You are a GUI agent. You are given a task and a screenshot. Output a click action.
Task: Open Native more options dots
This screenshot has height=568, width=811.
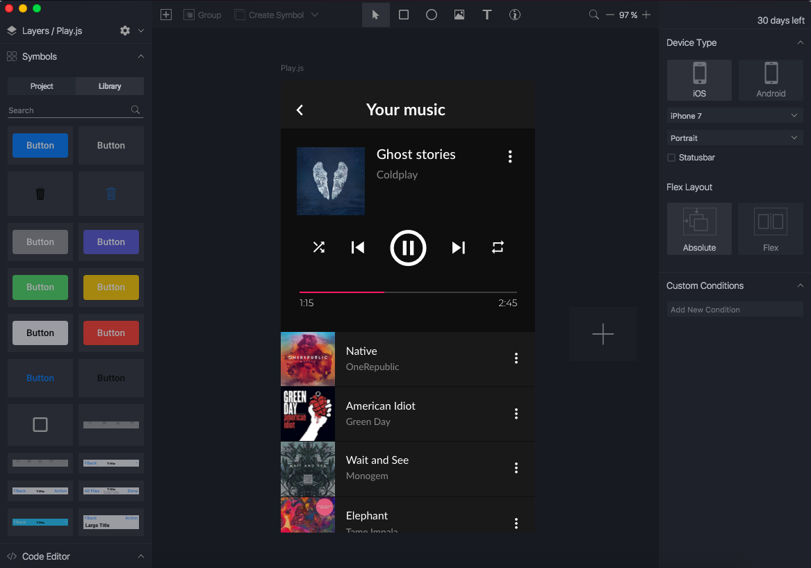(x=516, y=358)
